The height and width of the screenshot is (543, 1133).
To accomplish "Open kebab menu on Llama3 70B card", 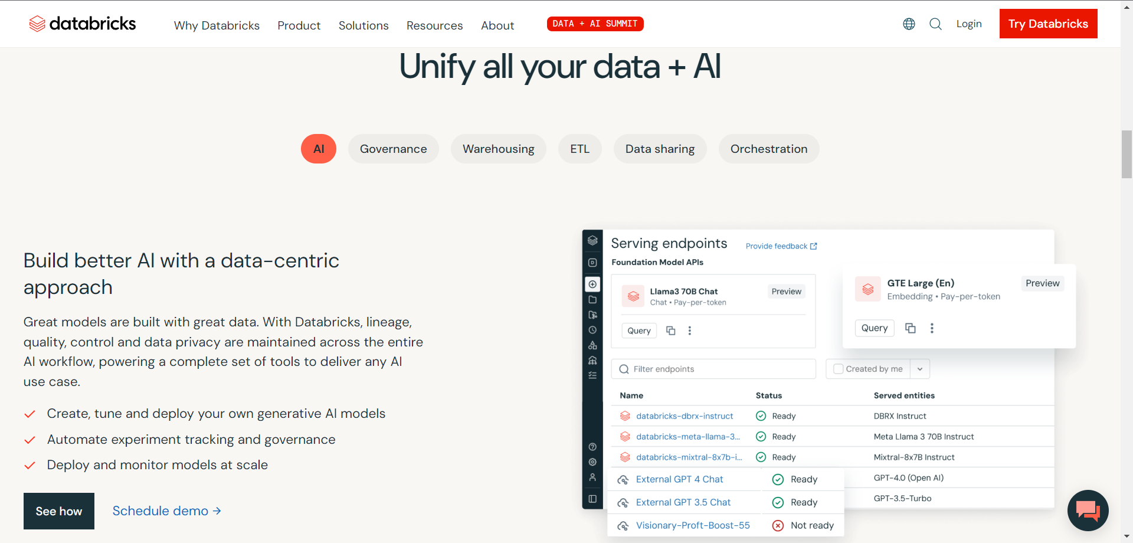I will coord(689,331).
